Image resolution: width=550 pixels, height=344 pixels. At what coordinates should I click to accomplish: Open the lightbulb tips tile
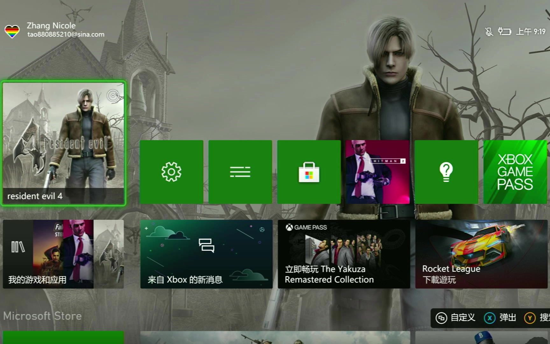pyautogui.click(x=446, y=172)
